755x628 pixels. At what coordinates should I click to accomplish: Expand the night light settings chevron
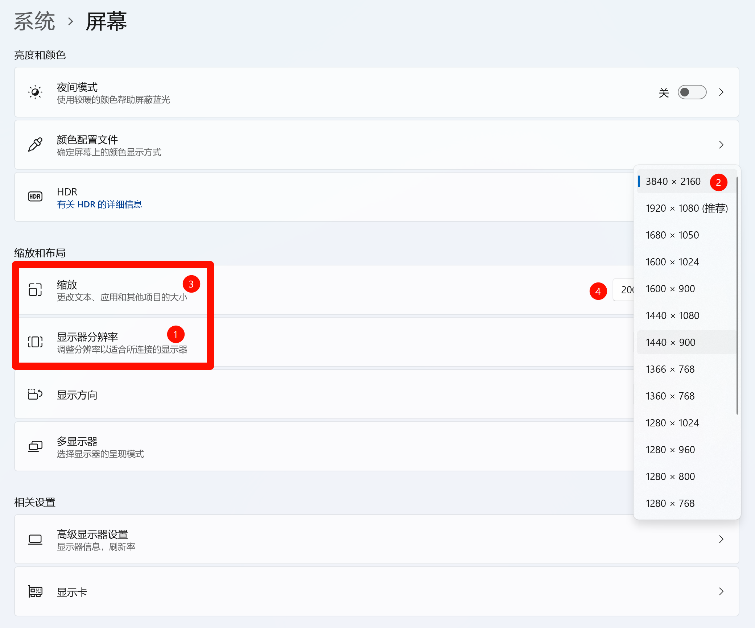click(721, 92)
